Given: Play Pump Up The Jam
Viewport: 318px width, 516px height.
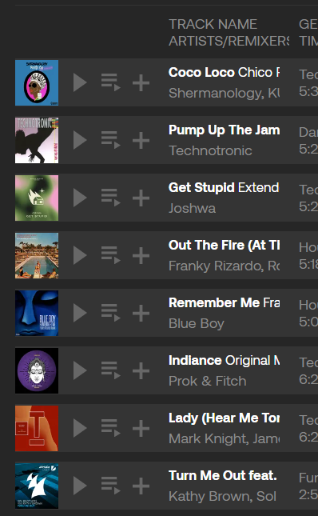Looking at the screenshot, I should point(80,140).
